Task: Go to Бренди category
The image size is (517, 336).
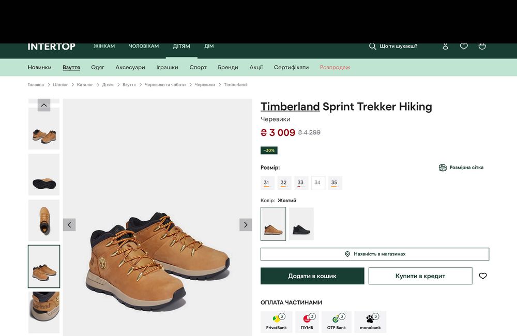Action: [x=228, y=67]
